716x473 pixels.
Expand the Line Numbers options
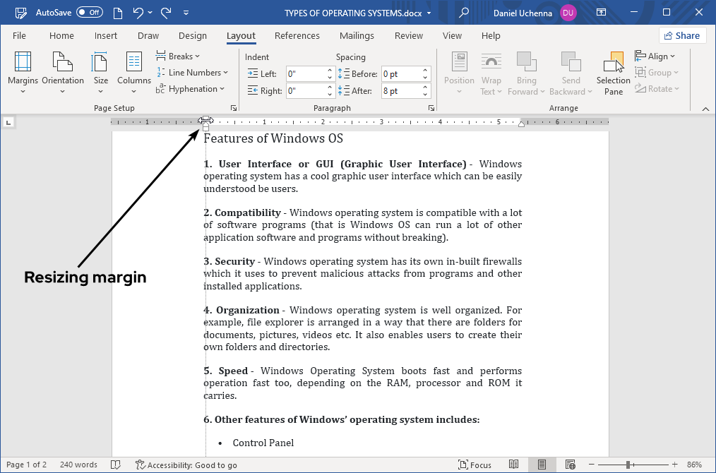pyautogui.click(x=193, y=72)
